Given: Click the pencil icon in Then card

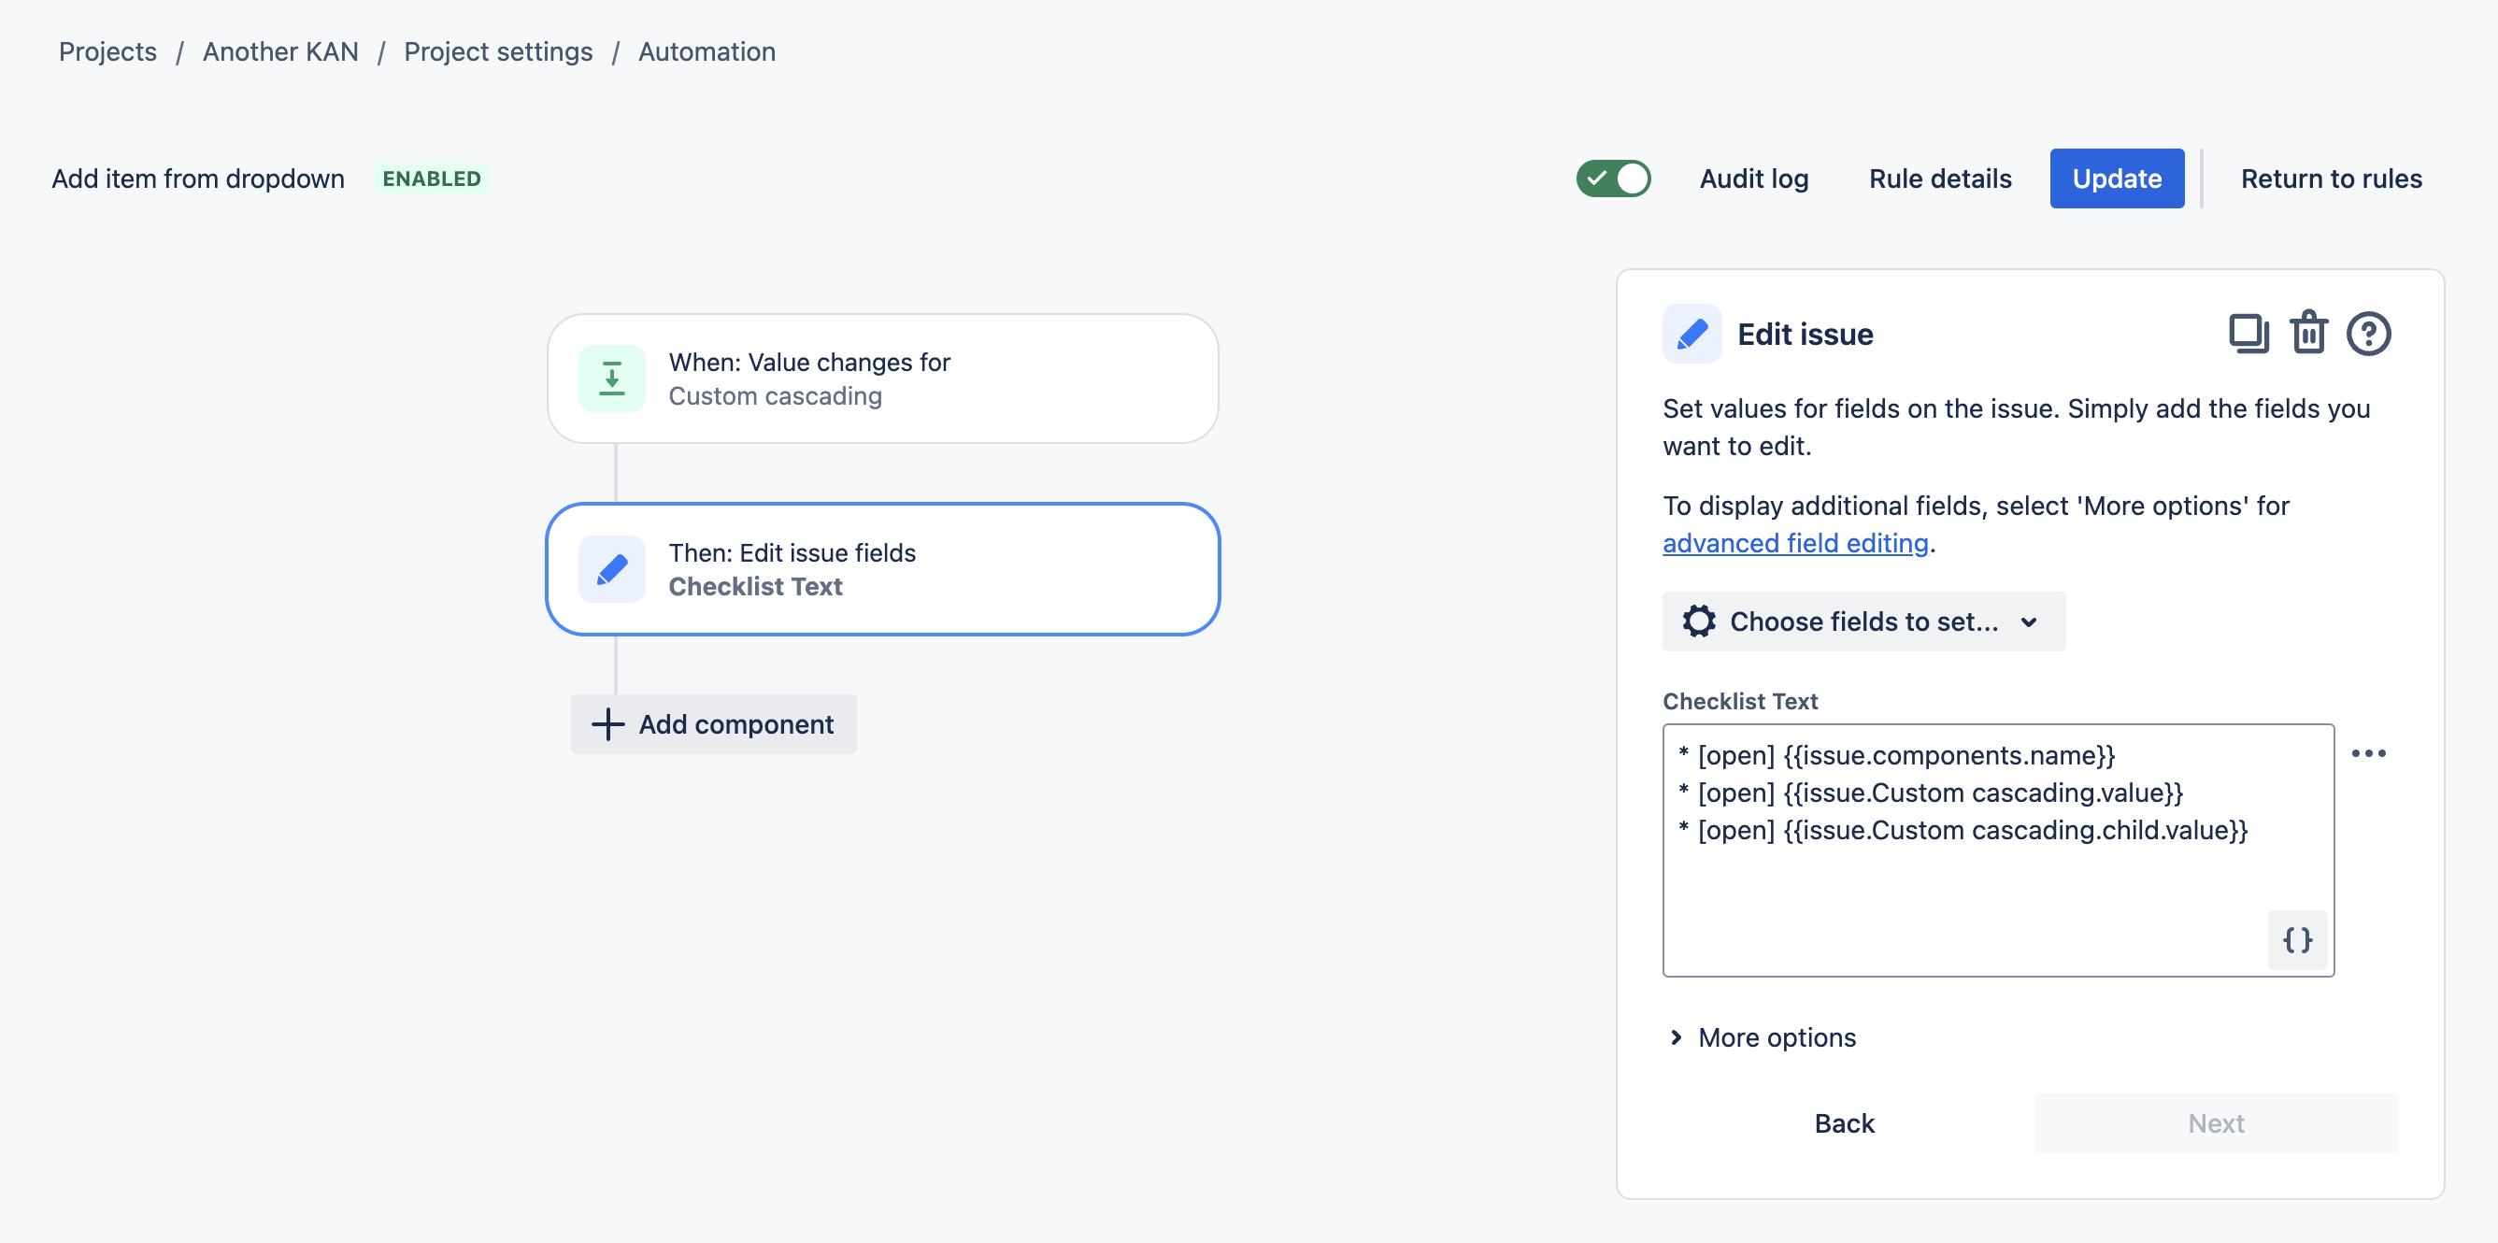Looking at the screenshot, I should pyautogui.click(x=612, y=569).
